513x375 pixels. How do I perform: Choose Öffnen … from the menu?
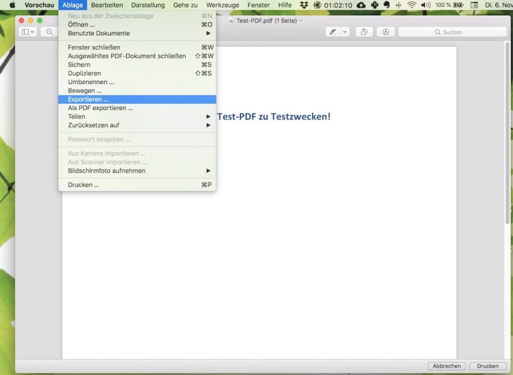[137, 25]
